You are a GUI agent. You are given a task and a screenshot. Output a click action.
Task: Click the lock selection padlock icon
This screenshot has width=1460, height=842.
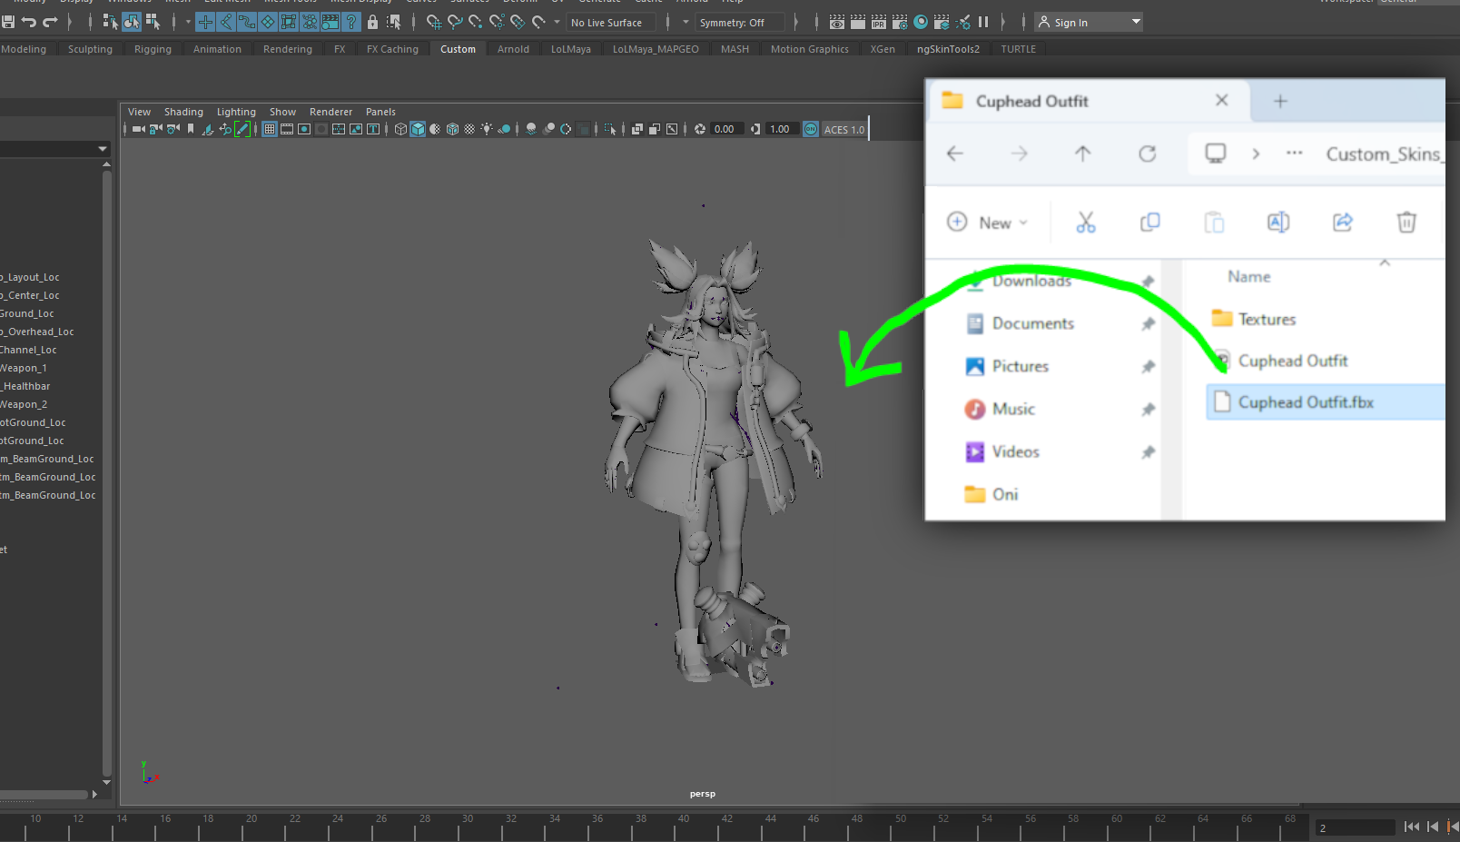tap(372, 22)
